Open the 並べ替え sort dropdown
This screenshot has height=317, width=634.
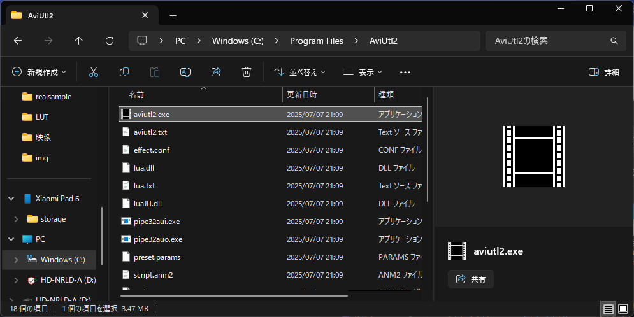coord(299,73)
